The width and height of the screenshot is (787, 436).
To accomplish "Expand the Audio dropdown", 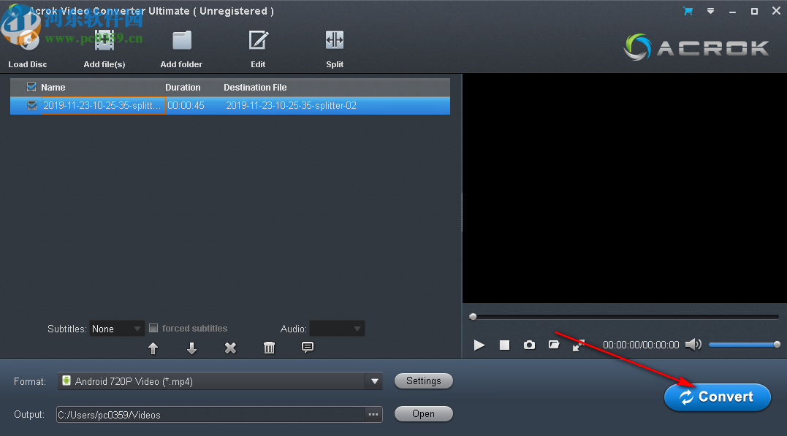I will 337,328.
